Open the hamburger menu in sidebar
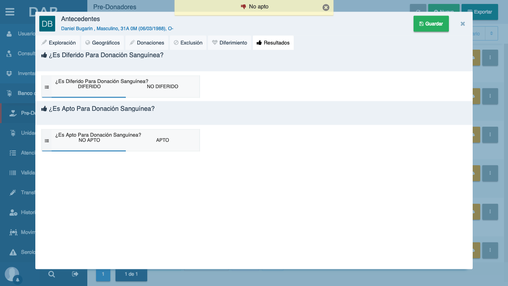Viewport: 508px width, 286px height. [x=10, y=12]
